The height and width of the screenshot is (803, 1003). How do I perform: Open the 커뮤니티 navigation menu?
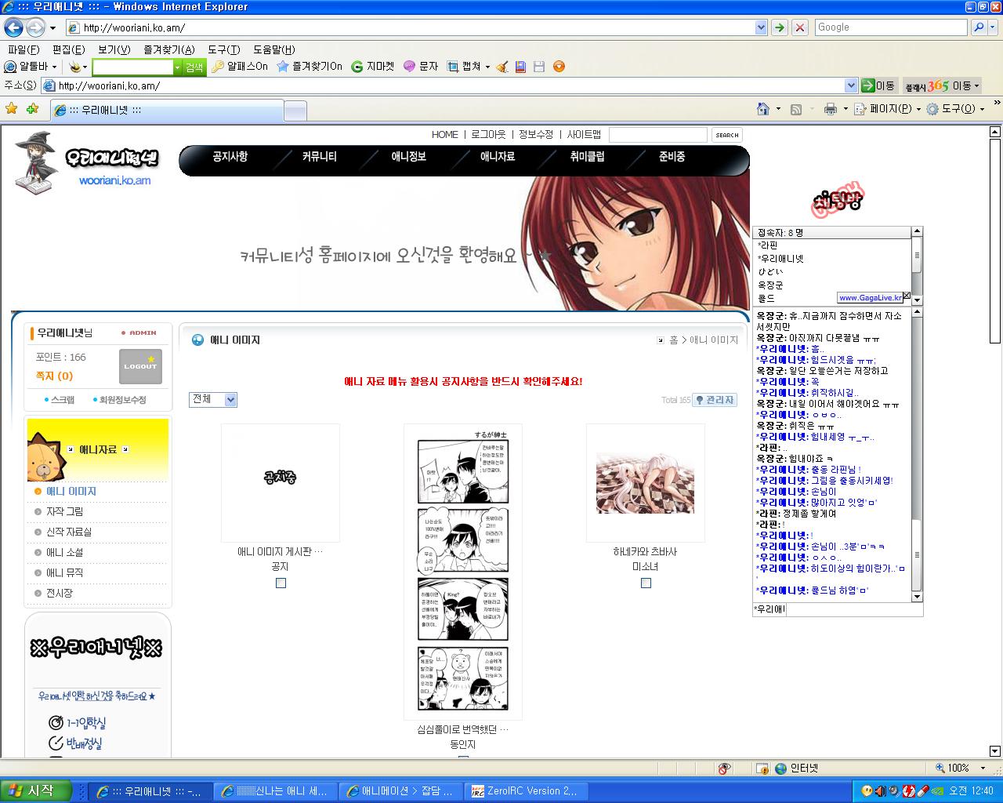tap(320, 157)
